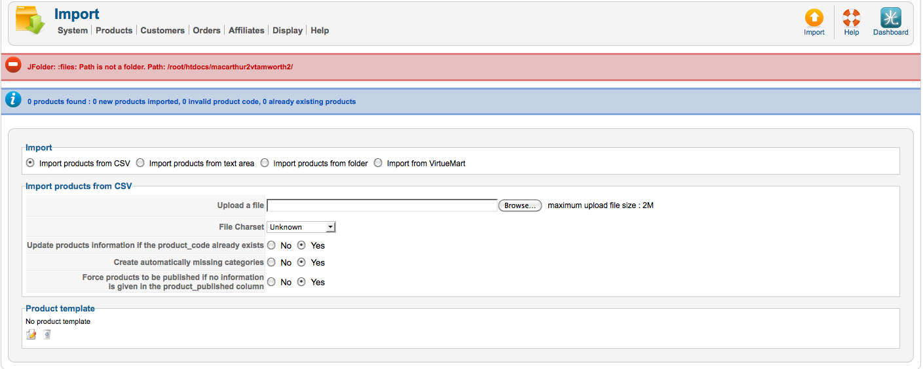923x369 pixels.
Task: Open the Display menu
Action: pyautogui.click(x=288, y=31)
